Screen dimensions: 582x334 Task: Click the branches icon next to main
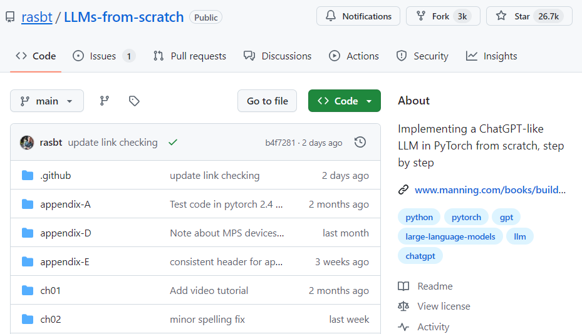105,101
